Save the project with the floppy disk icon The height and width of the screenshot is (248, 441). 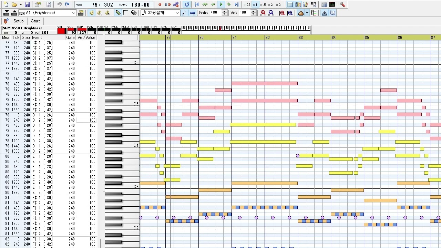(27, 4)
